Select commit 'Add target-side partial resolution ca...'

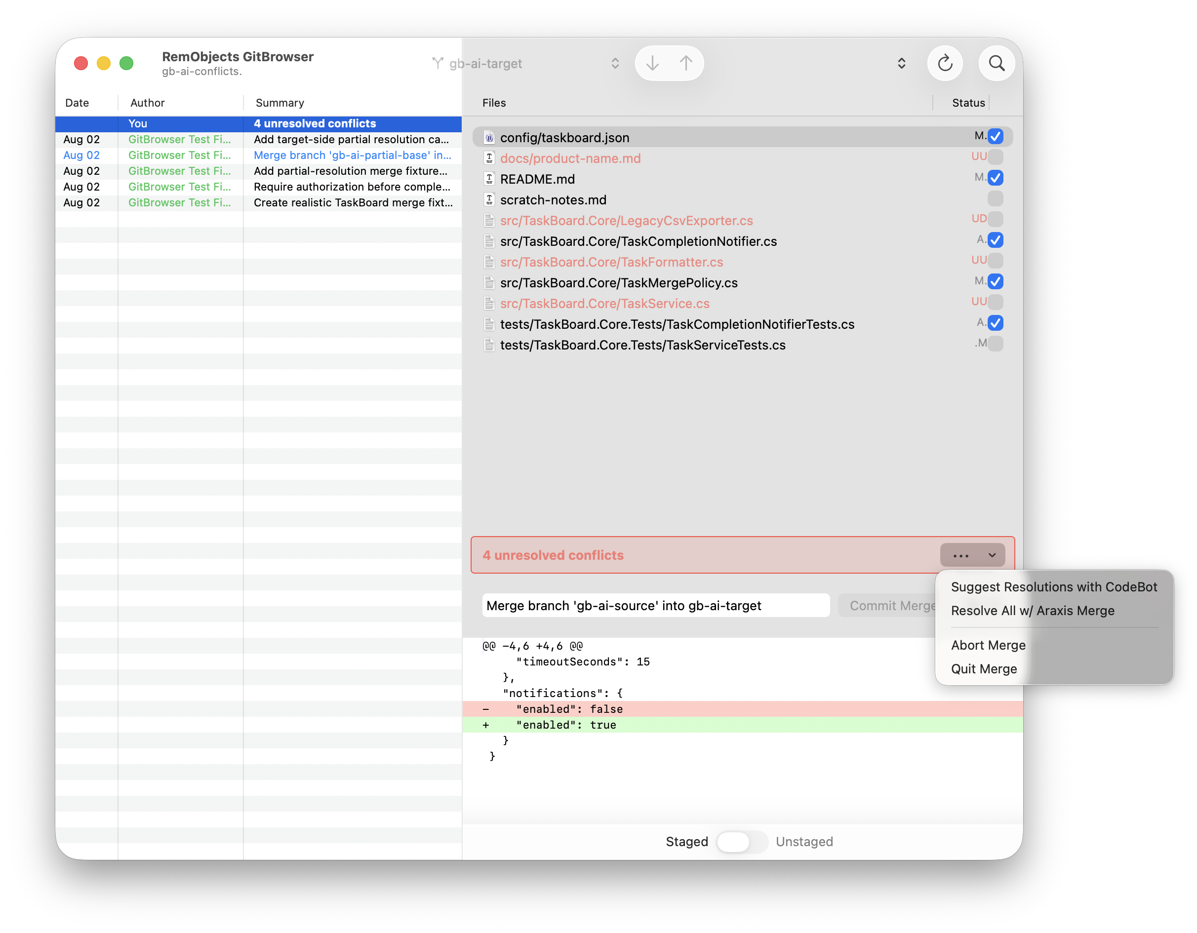258,140
